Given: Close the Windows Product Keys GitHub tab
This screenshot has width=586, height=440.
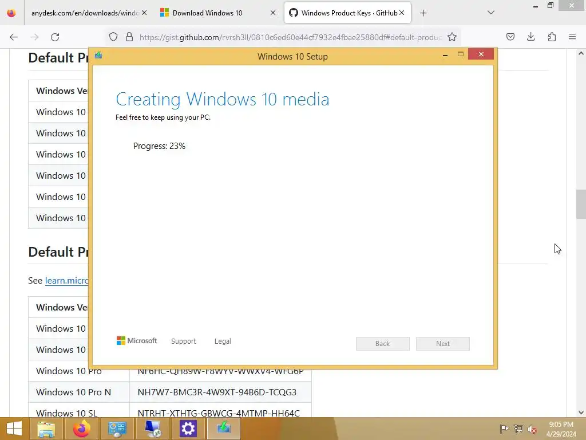Looking at the screenshot, I should tap(402, 13).
